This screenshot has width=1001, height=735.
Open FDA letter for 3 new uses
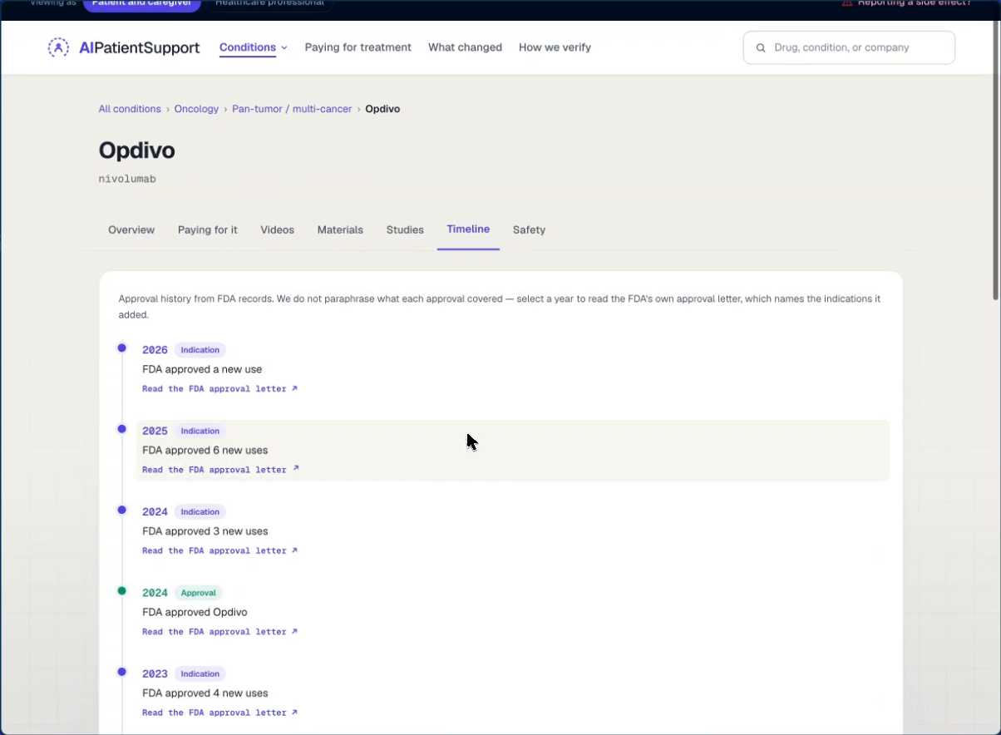pos(219,550)
